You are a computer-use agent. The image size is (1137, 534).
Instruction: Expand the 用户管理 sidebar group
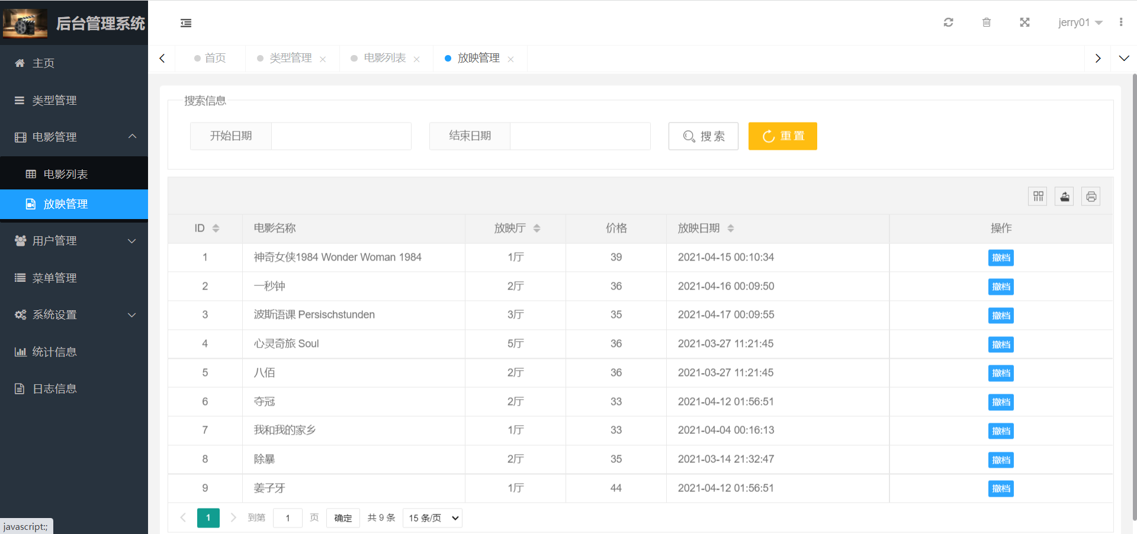coord(74,241)
